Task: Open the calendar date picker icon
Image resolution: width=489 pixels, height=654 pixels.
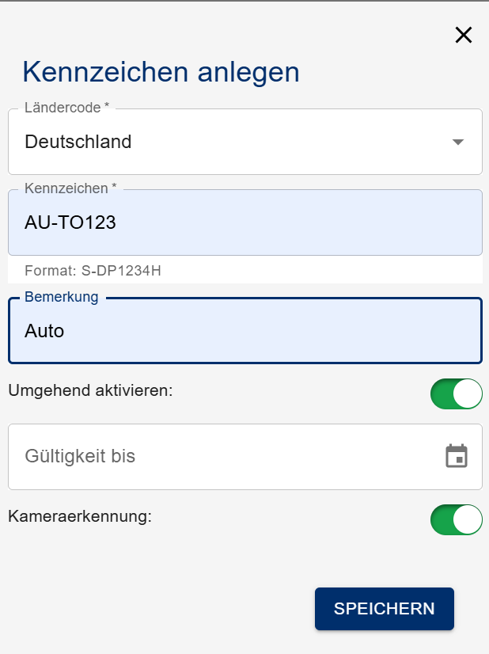Action: [457, 456]
